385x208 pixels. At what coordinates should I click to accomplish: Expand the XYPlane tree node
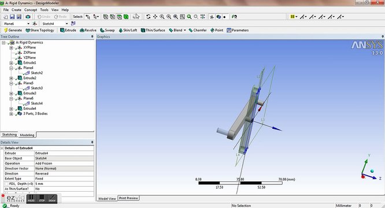point(11,47)
